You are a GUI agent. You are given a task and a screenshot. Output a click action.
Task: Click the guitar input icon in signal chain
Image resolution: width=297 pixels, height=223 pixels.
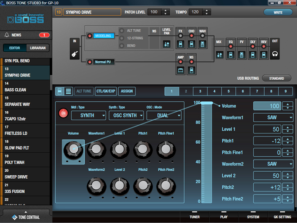click(x=74, y=54)
